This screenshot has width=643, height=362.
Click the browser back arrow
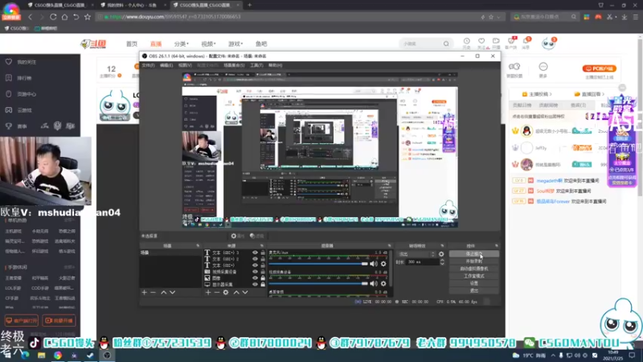(30, 17)
